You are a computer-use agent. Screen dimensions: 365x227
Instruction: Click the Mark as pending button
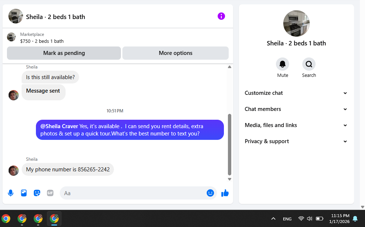pos(64,53)
